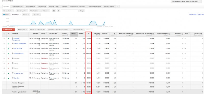Open the help icon next to Бюджет header

40,33
